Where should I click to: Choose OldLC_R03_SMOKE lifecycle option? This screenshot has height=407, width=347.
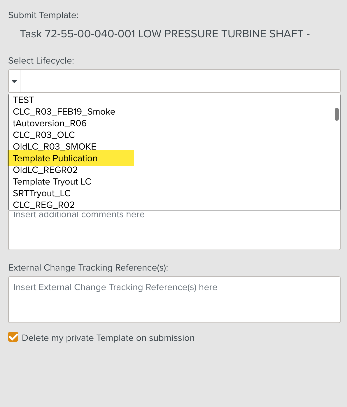point(55,146)
